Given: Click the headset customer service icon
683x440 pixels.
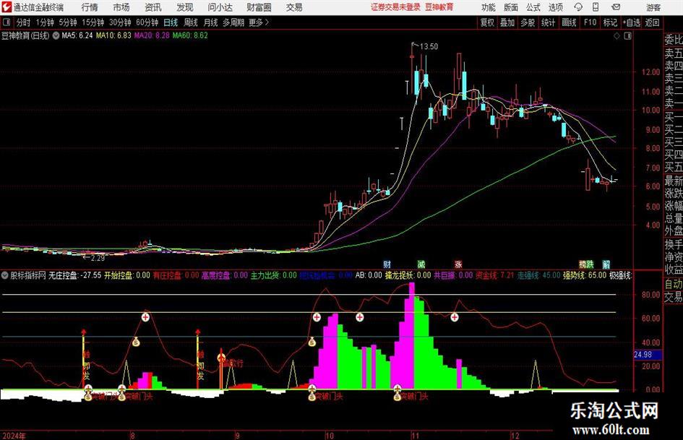Looking at the screenshot, I should [x=578, y=7].
